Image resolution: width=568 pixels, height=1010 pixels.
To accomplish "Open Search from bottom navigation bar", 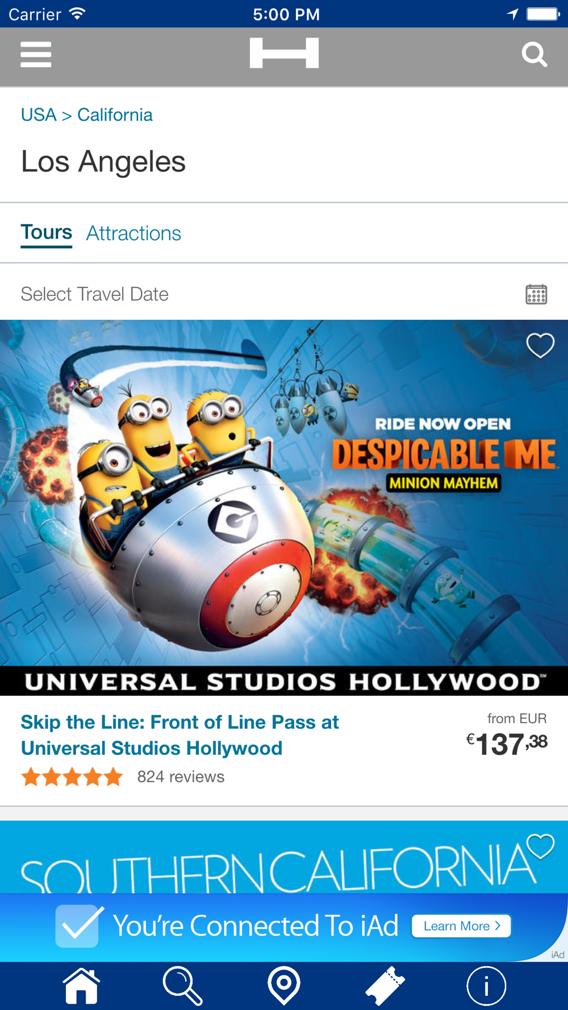I will (182, 986).
